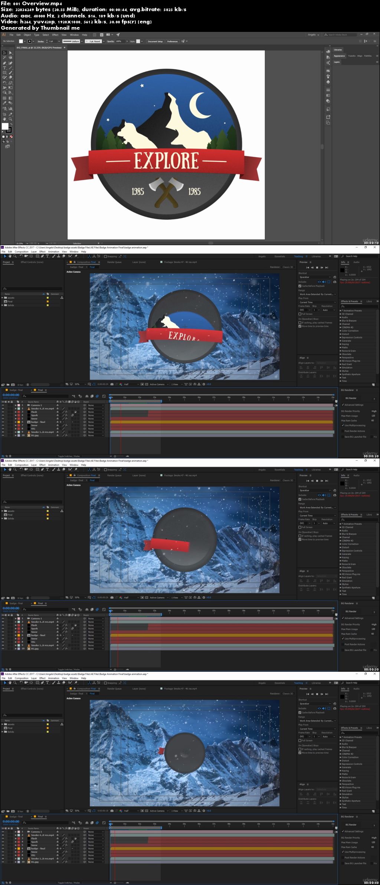
Task: Select the Pen tool in Illustrator toolbox
Action: point(4,63)
